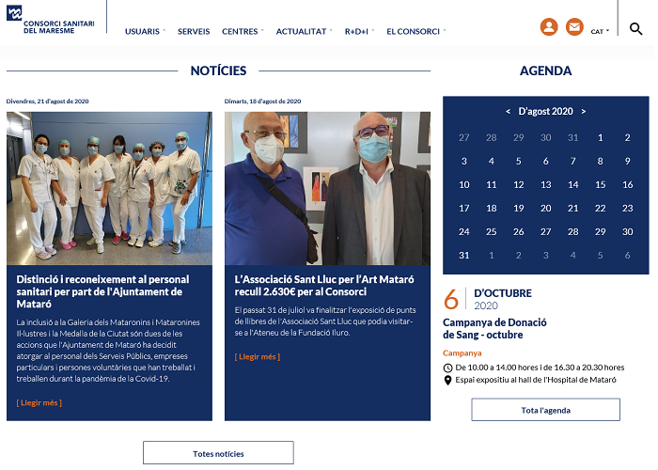Open the healthcare staff group photo
Viewport: 658px width, 470px height.
[109, 188]
